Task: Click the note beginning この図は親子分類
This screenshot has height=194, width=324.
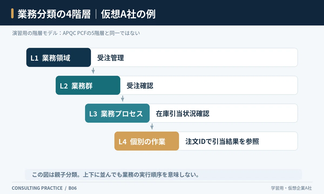Action: coord(116,175)
